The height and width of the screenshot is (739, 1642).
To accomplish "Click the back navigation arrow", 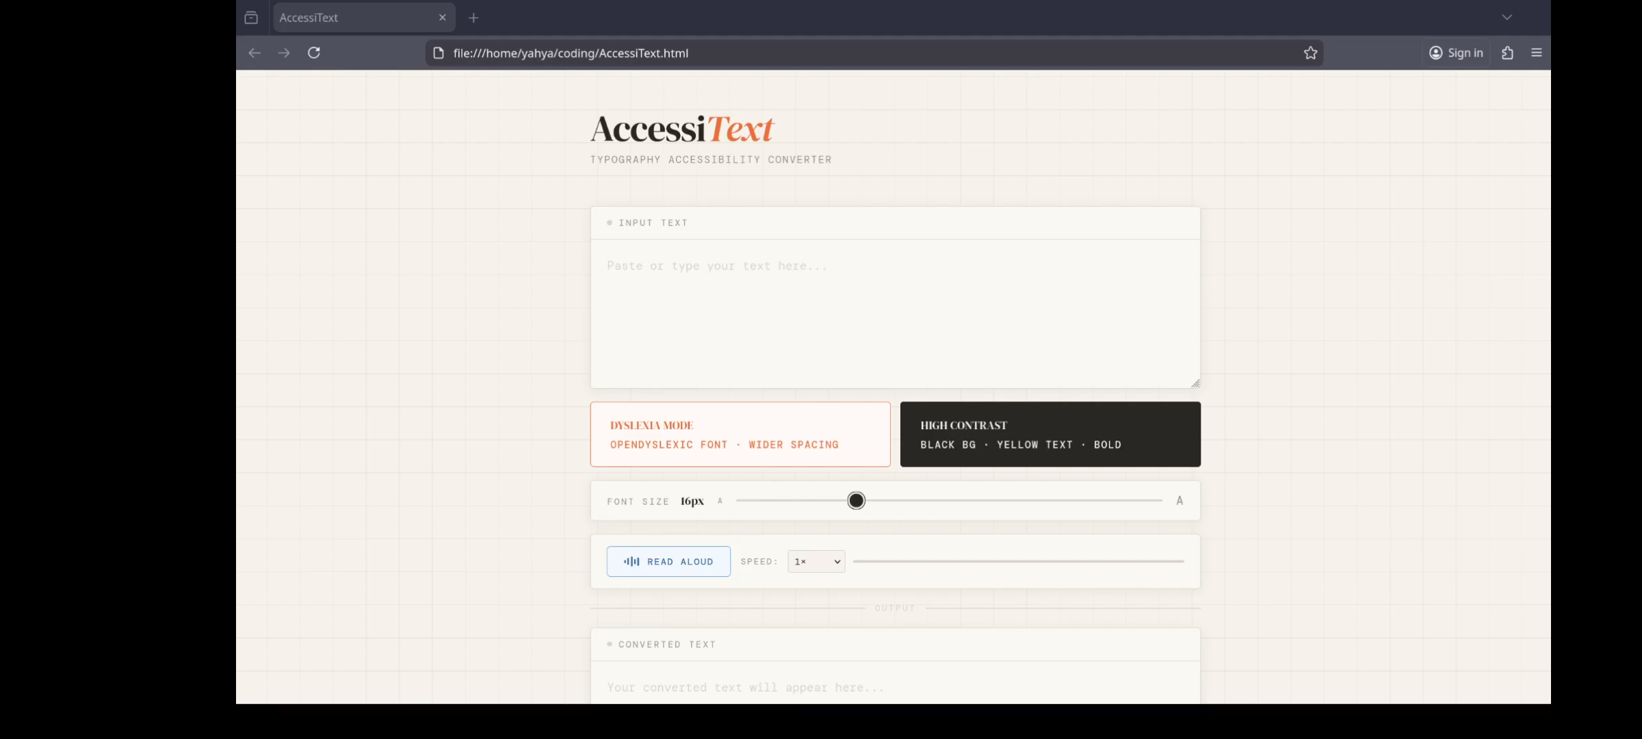I will click(255, 53).
